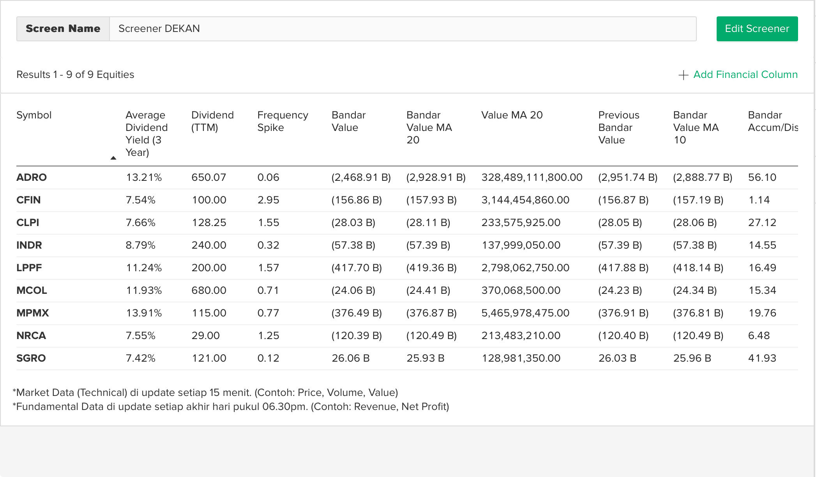The image size is (816, 477).
Task: Click the plus icon beside Add Financial Column
Action: (683, 75)
